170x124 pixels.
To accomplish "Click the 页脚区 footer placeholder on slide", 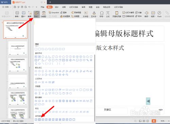I will click(107, 110).
